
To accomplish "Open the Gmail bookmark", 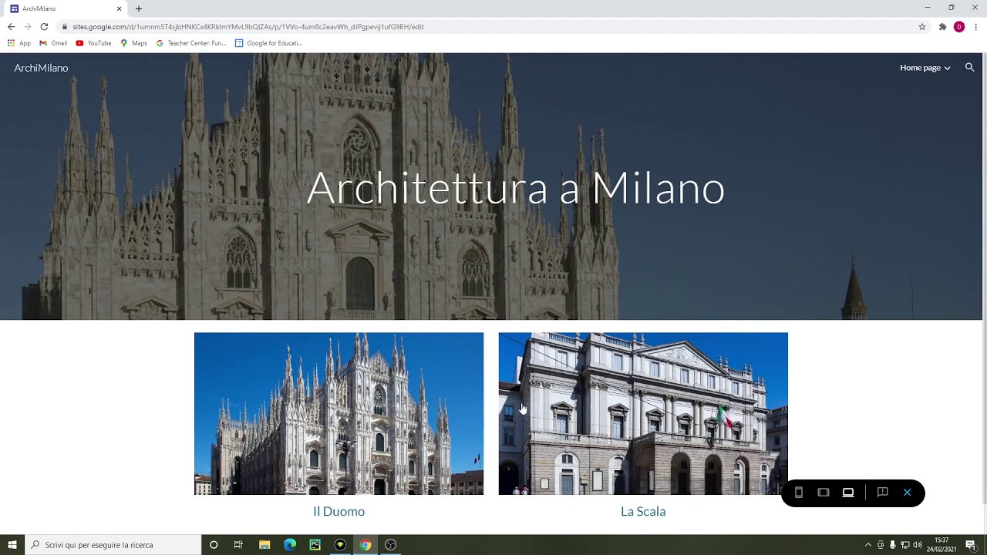I will [53, 43].
